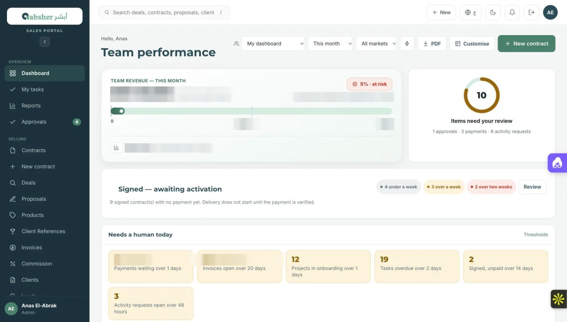Click the Dashboard grid icon
This screenshot has height=322, width=567.
[x=13, y=73]
